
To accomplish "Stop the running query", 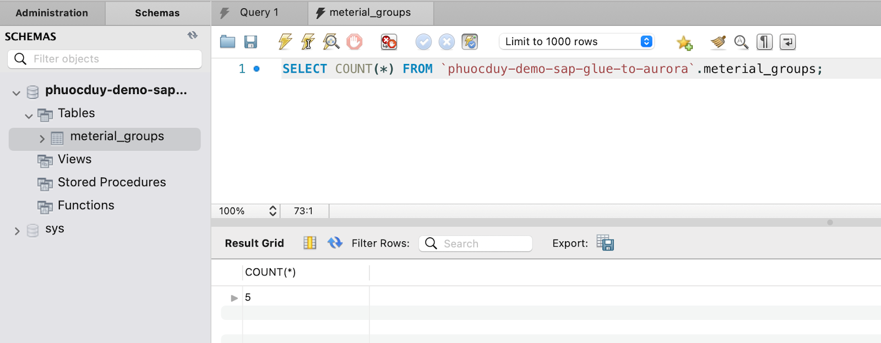I will coord(355,42).
